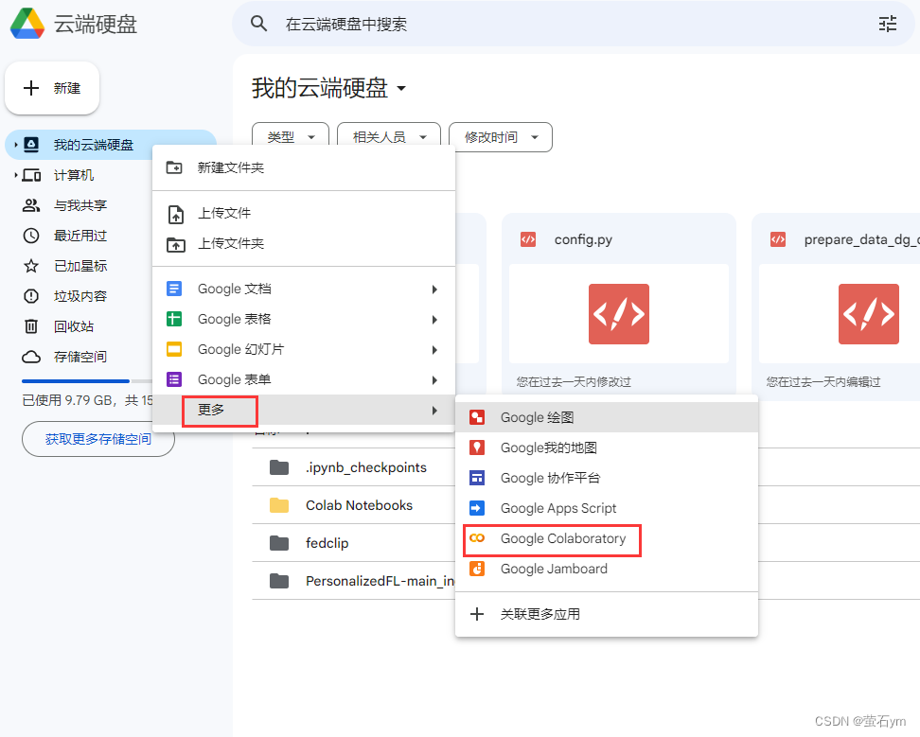Select the Google我的地图 icon
920x737 pixels.
[x=477, y=447]
